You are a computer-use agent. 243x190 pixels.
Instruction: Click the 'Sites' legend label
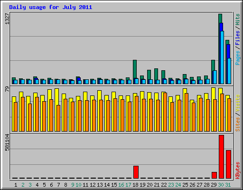[238, 124]
